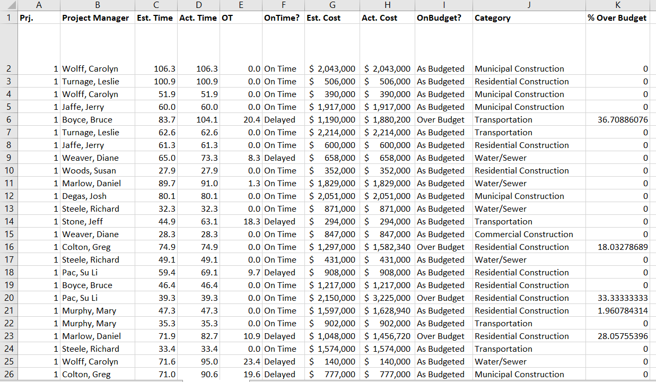Select the Est. Time header cell

click(x=155, y=18)
